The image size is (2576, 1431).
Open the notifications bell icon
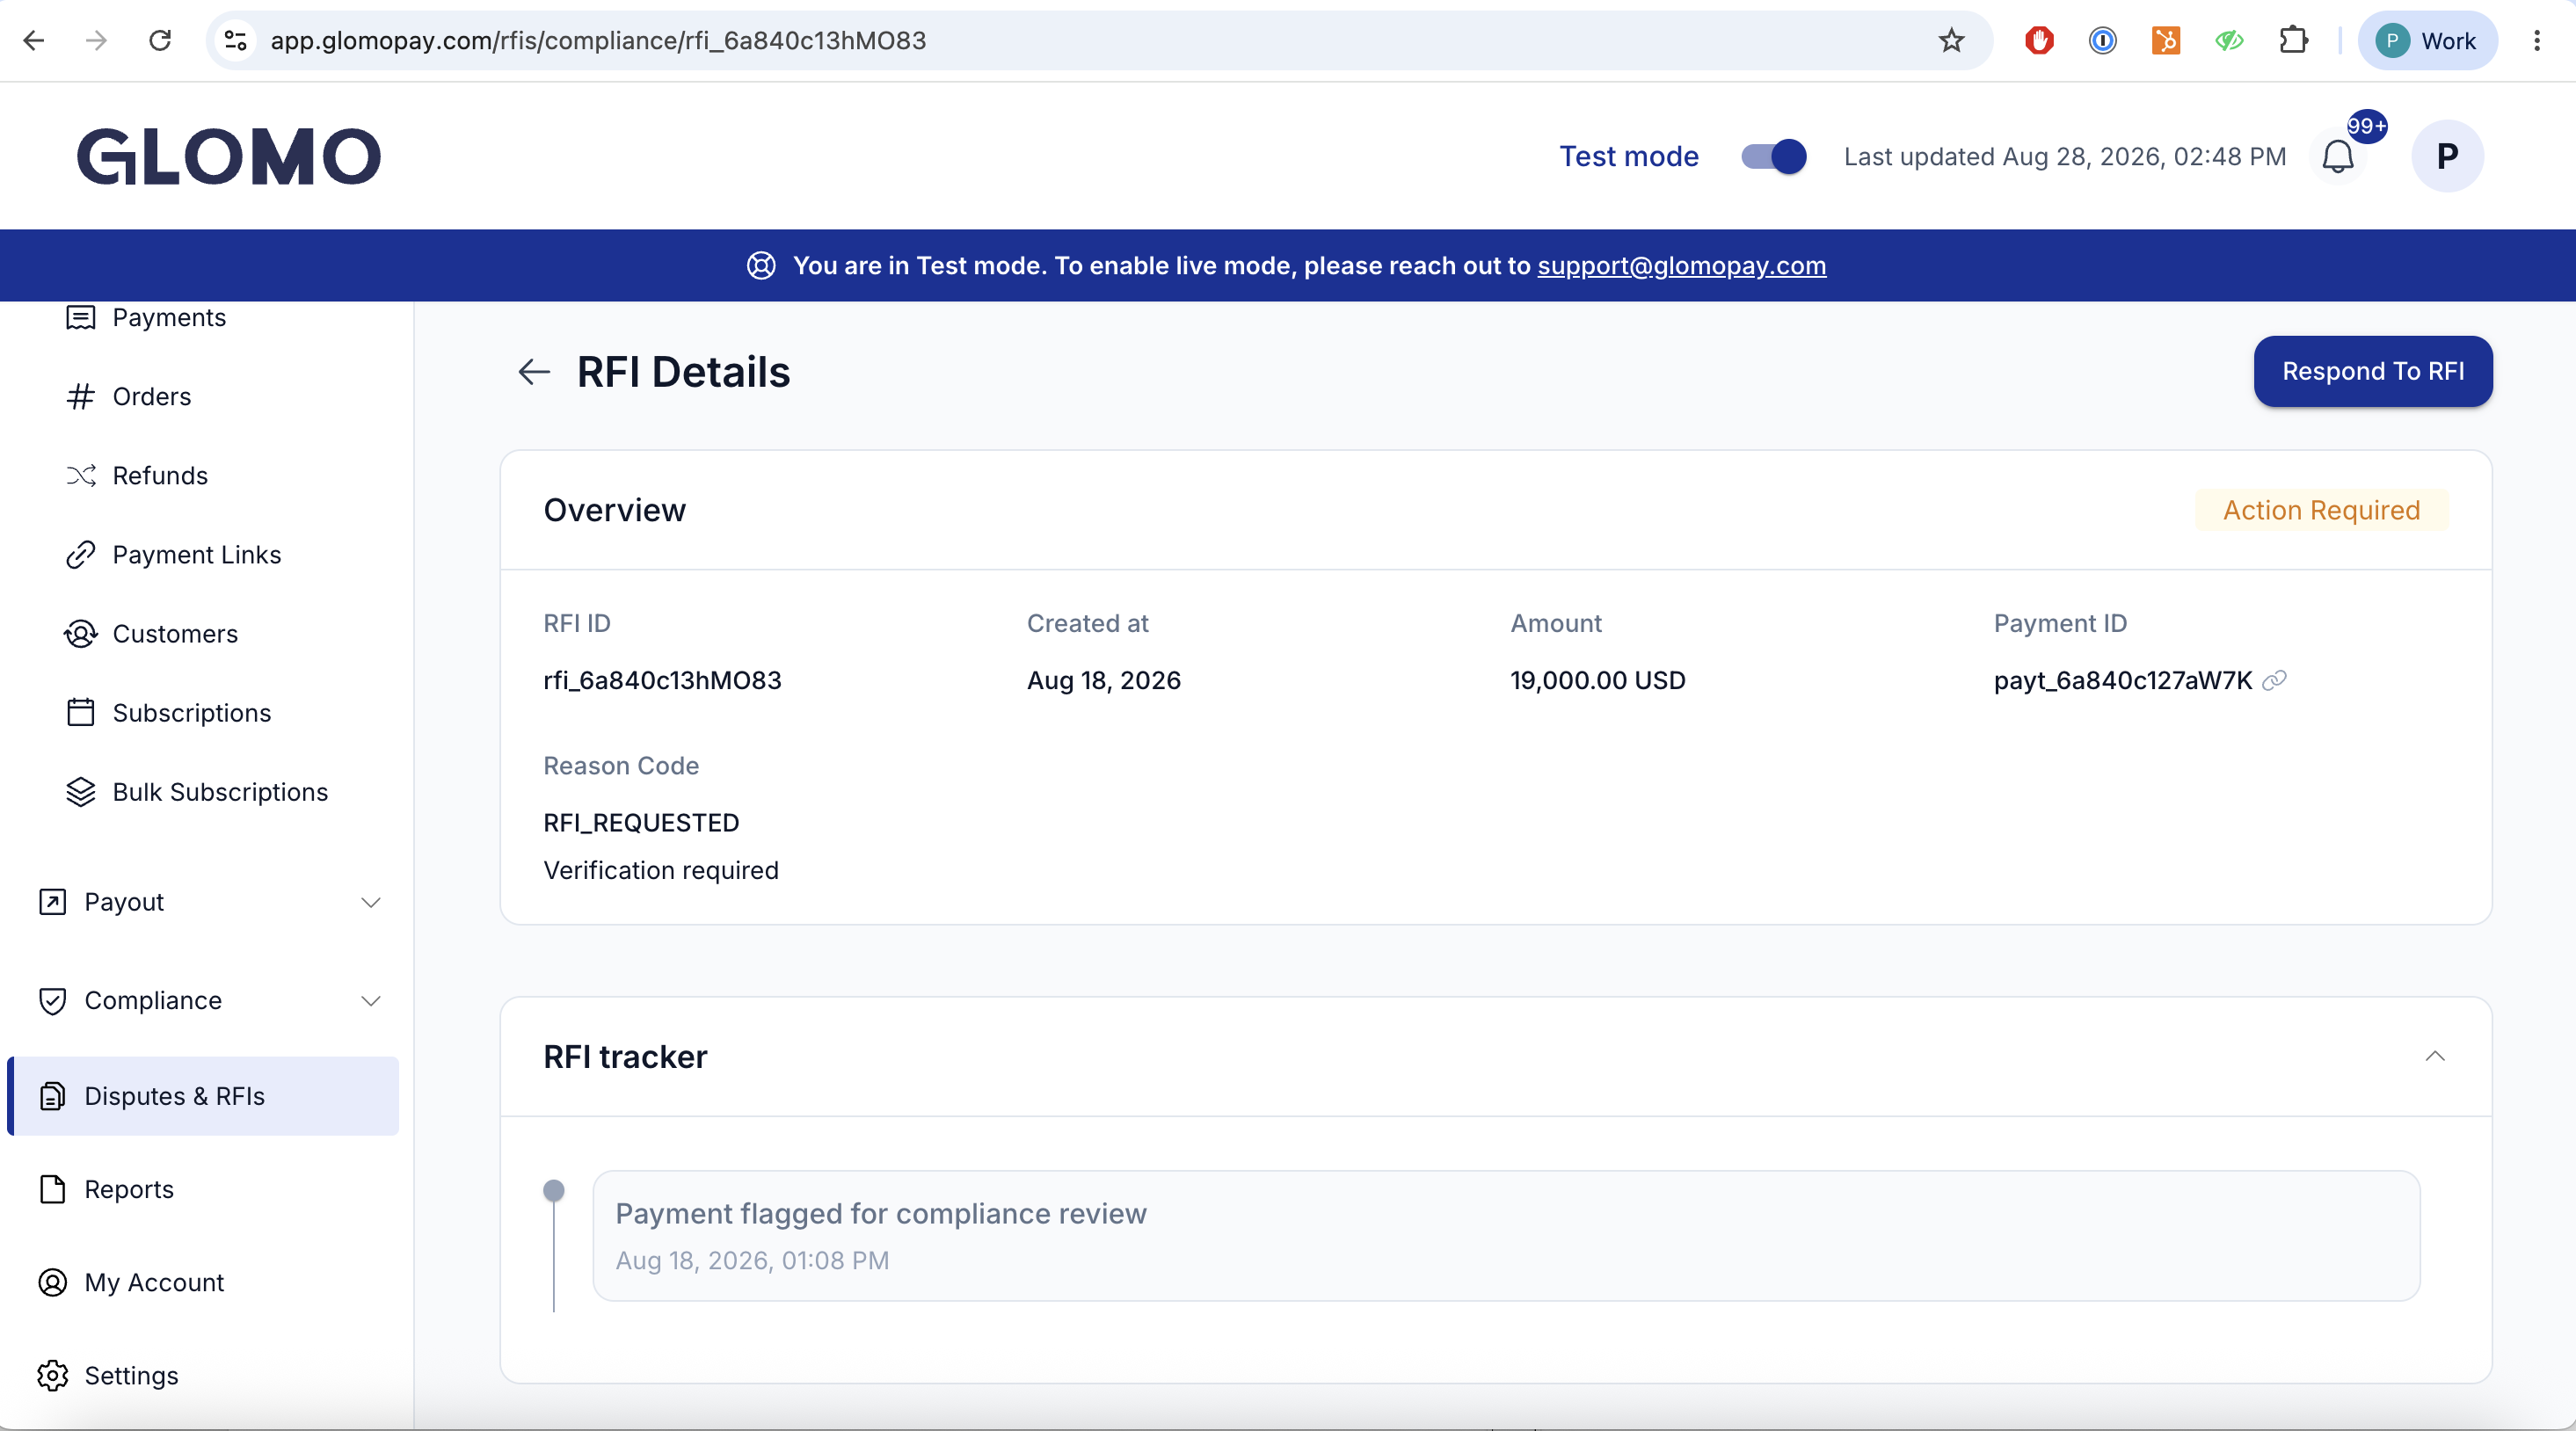point(2338,157)
